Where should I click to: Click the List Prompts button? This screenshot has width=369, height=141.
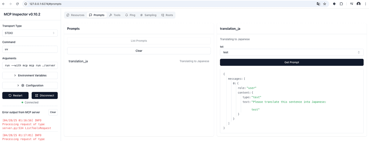139,41
